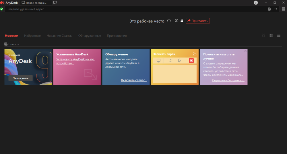Minimize the AnyDesk window

[266, 3]
